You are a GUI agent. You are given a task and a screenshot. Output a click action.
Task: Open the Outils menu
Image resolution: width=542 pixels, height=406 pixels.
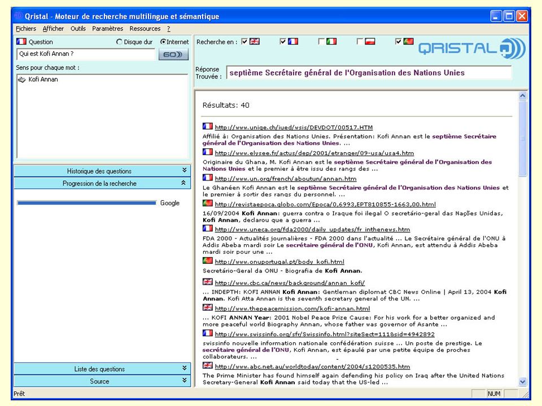pyautogui.click(x=78, y=29)
